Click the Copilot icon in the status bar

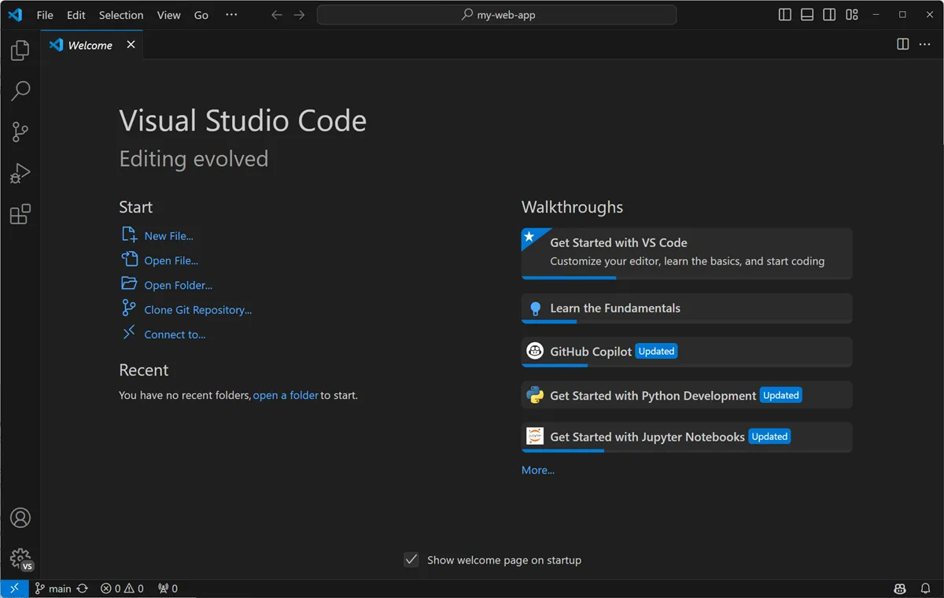899,588
